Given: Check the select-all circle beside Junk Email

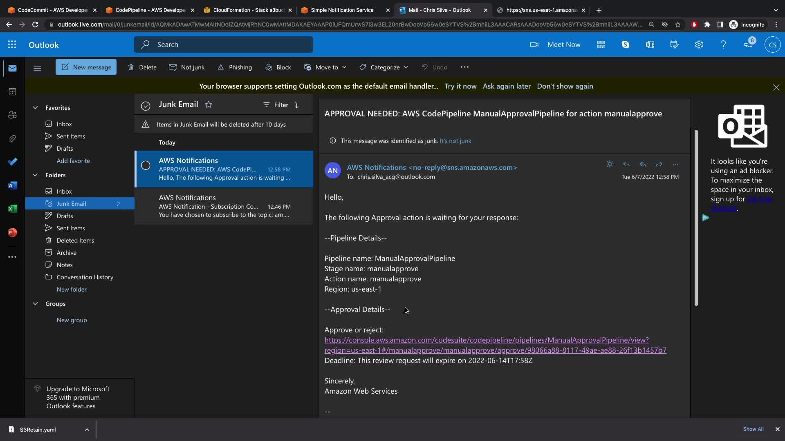Looking at the screenshot, I should (x=146, y=106).
